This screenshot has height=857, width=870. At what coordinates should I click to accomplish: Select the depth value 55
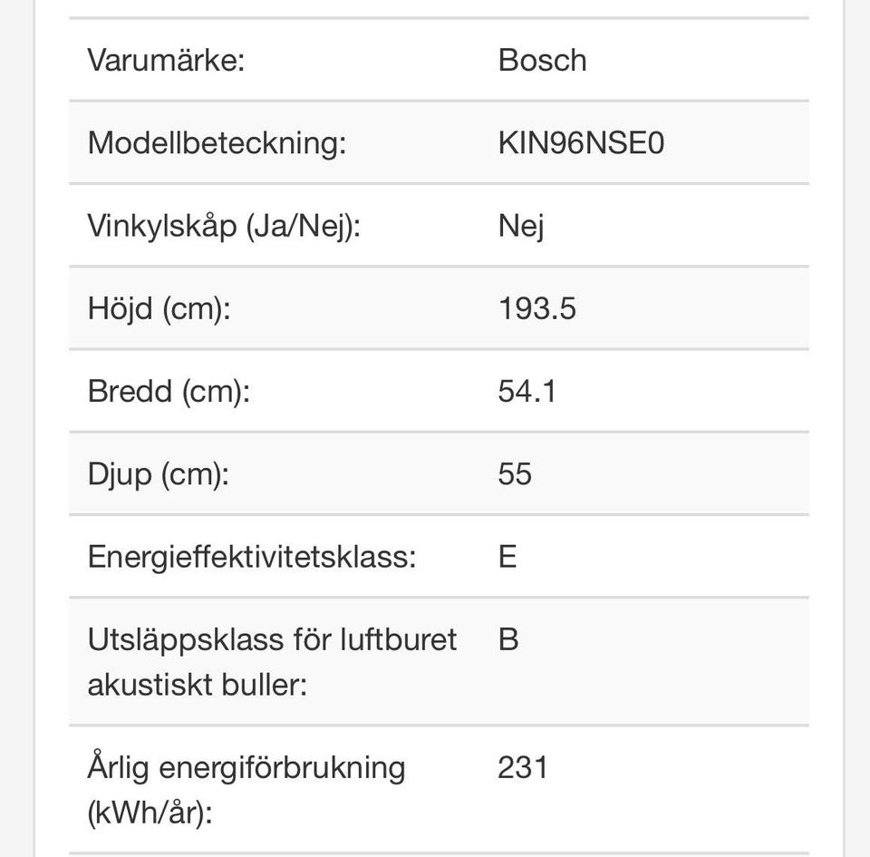[515, 473]
